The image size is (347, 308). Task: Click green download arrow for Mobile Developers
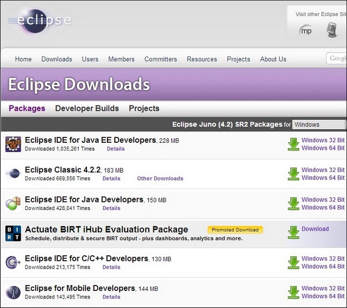click(x=294, y=293)
